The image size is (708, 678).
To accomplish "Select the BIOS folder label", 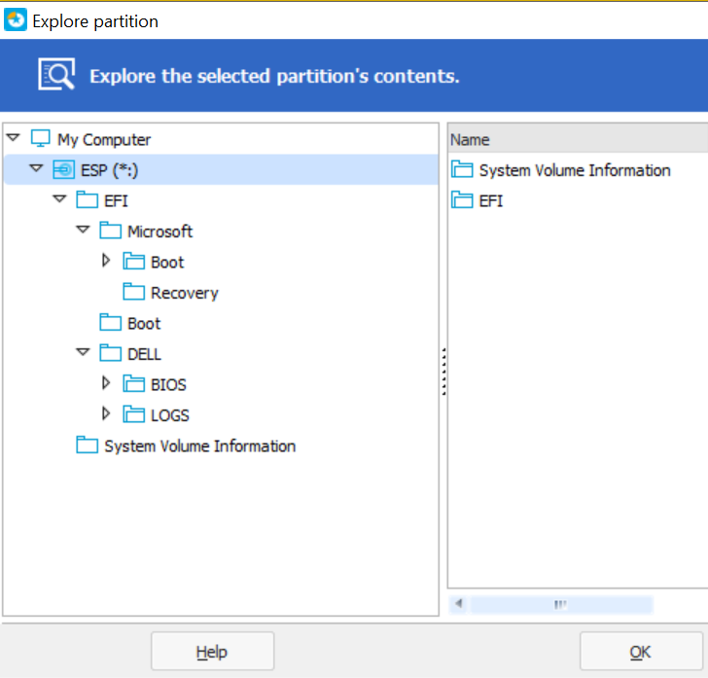I will 168,385.
